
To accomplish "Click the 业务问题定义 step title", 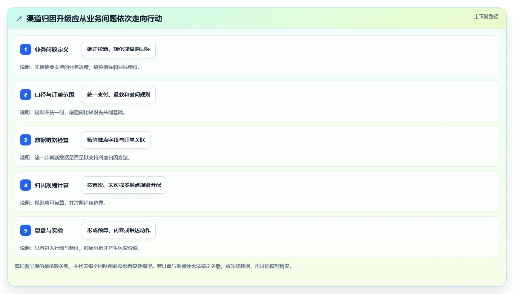I will click(52, 49).
